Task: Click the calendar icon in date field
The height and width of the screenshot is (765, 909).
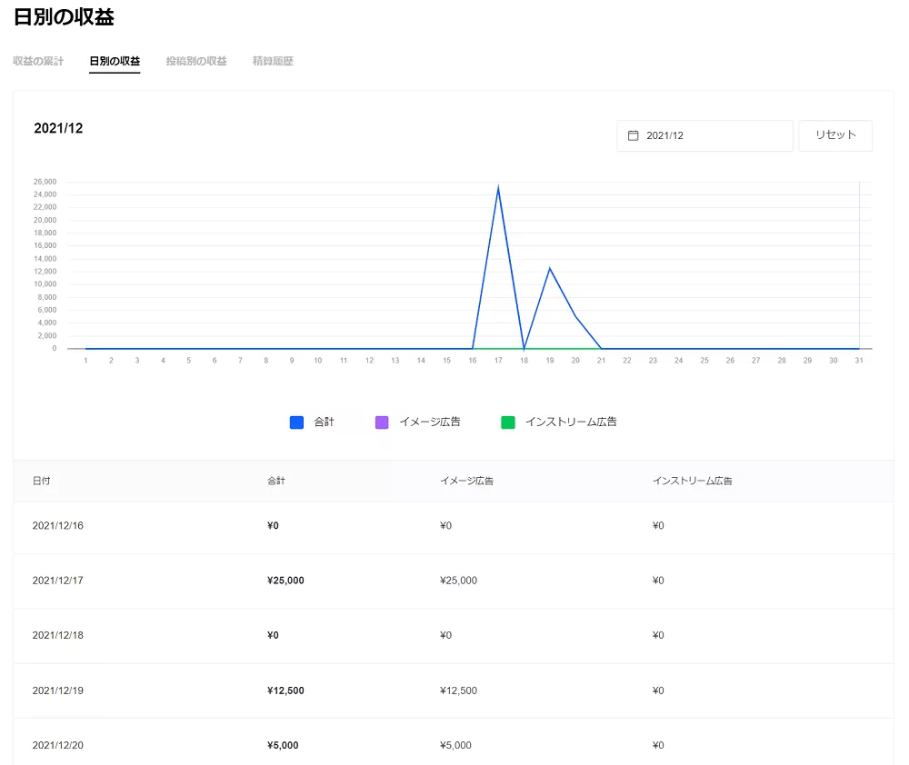Action: [634, 135]
